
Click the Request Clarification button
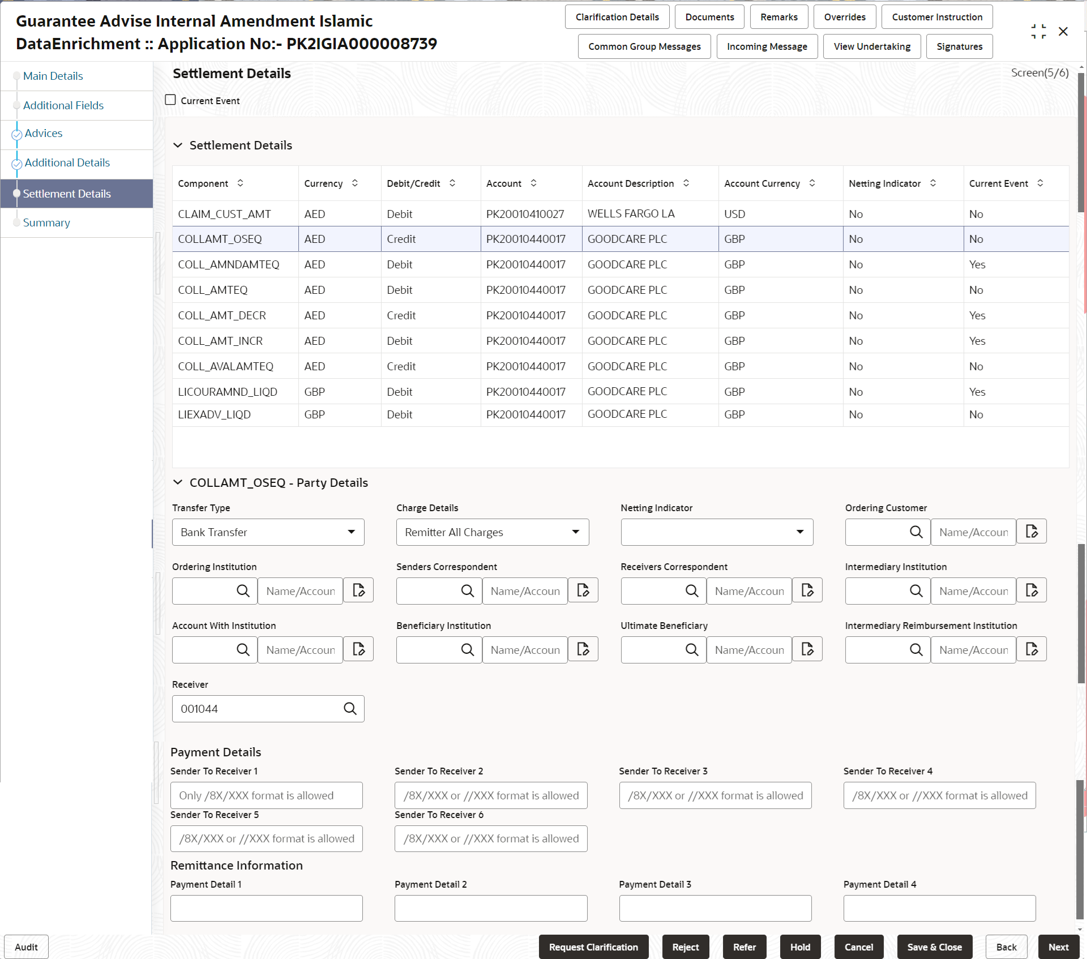pyautogui.click(x=593, y=947)
